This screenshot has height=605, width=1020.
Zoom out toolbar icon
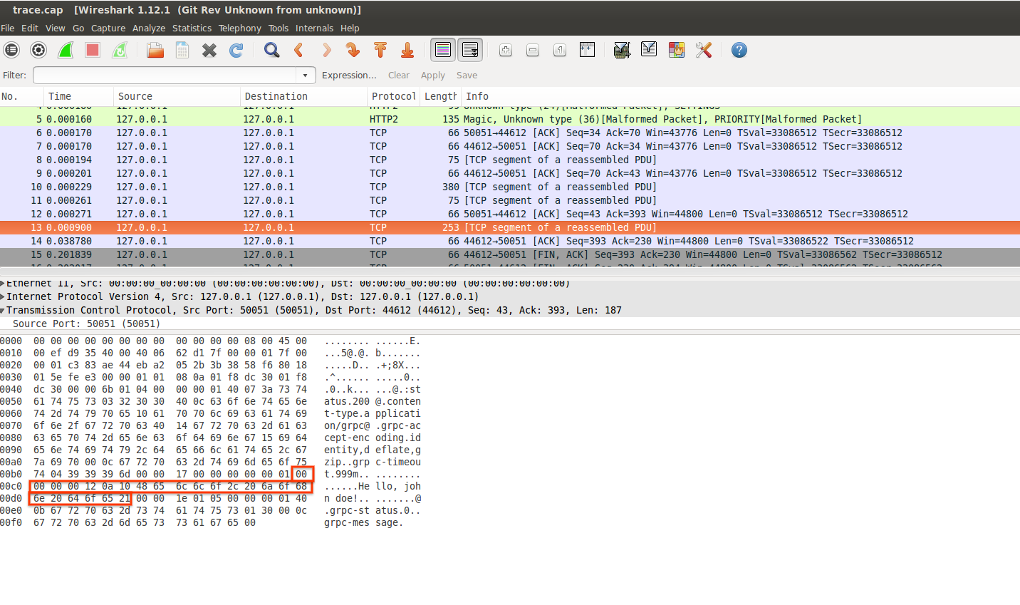[533, 50]
